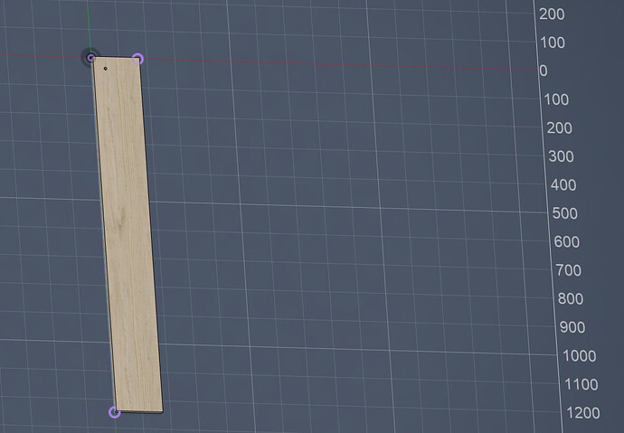Click the ruler label "500"
The height and width of the screenshot is (433, 624).
(x=565, y=214)
